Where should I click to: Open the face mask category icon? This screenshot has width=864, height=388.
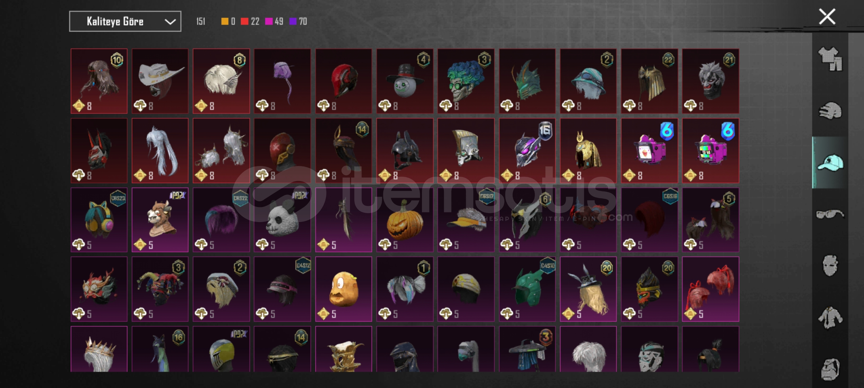click(830, 265)
